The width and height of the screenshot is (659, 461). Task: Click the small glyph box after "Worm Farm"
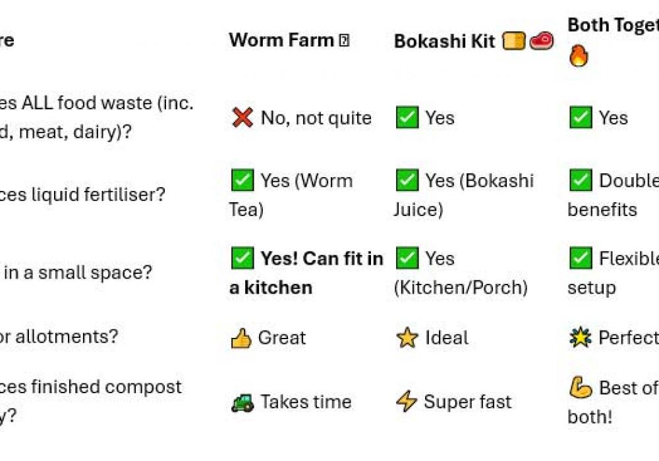click(344, 41)
